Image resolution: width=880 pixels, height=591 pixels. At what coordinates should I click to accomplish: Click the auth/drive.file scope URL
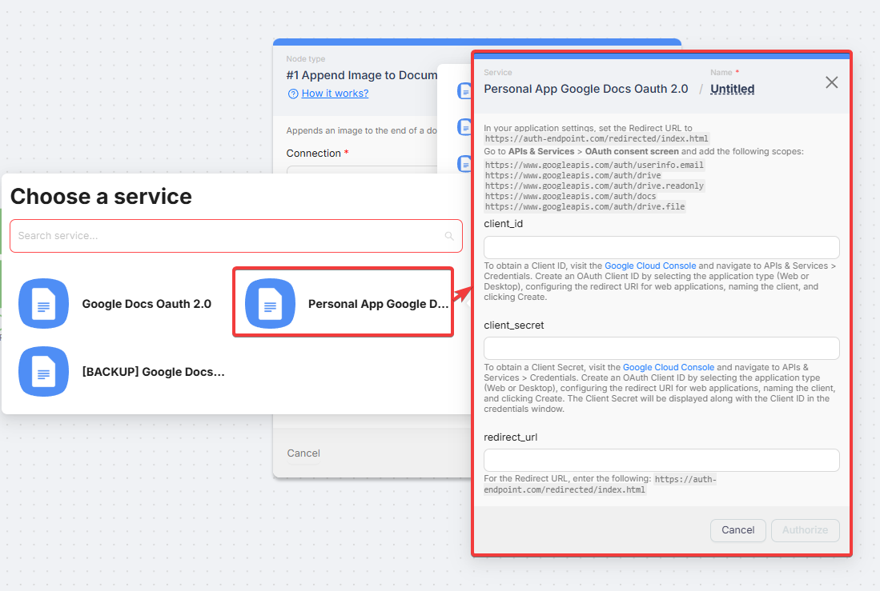585,207
